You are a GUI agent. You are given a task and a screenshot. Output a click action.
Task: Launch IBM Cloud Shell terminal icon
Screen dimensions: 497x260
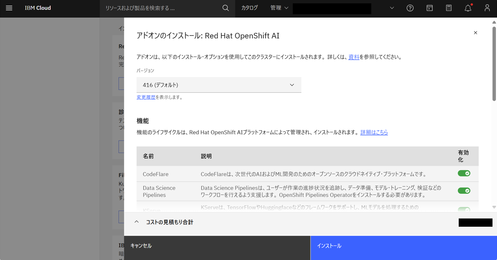429,8
